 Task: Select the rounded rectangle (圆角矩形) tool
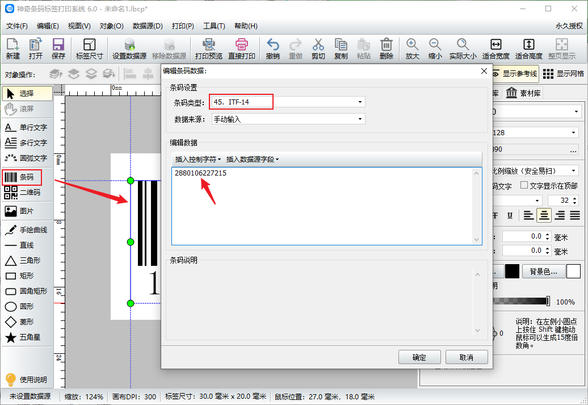pos(27,291)
